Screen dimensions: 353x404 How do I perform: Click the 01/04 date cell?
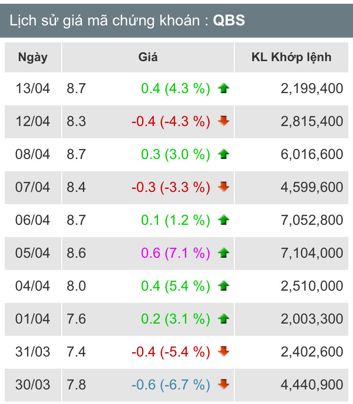[x=33, y=319]
